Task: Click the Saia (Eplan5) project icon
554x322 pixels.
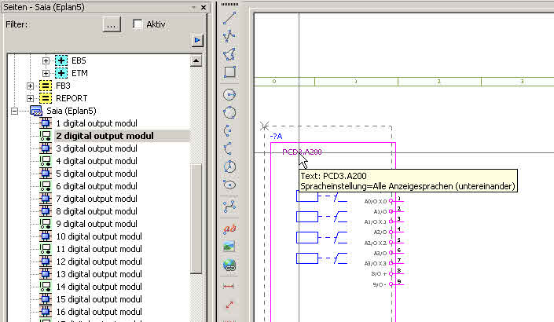Action: 36,112
